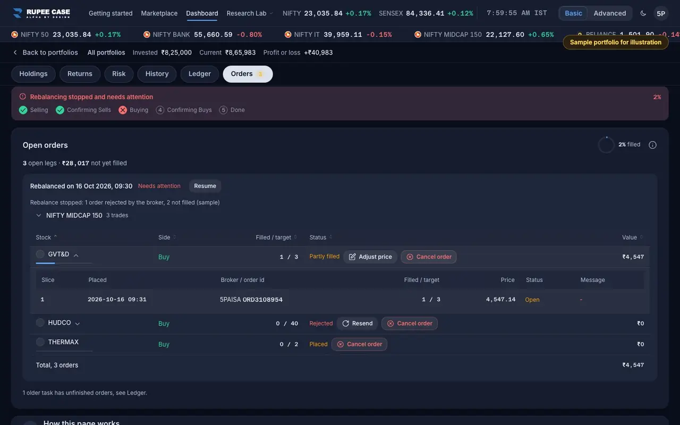Collapse the GVT&D slice details

pyautogui.click(x=76, y=256)
